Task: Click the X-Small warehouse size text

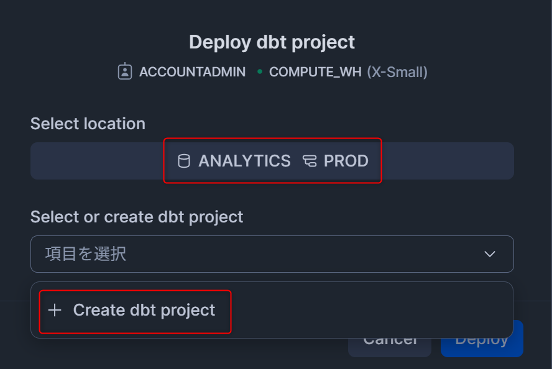Action: [x=397, y=72]
